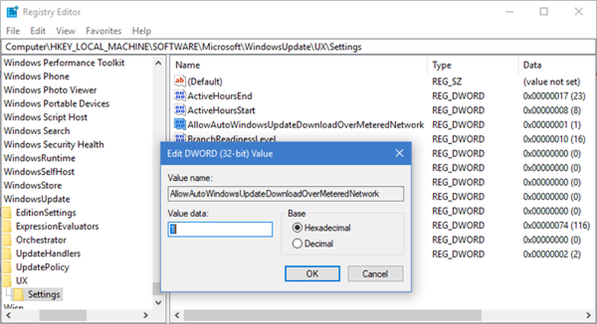Select the Windows Photo Viewer key
Screen dimensions: 597x324
tap(50, 90)
